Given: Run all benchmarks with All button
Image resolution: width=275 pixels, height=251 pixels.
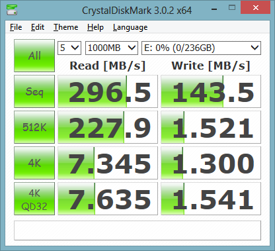Looking at the screenshot, I should click(34, 56).
